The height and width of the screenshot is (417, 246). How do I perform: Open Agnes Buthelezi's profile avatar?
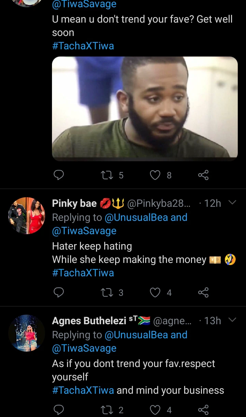tap(27, 333)
